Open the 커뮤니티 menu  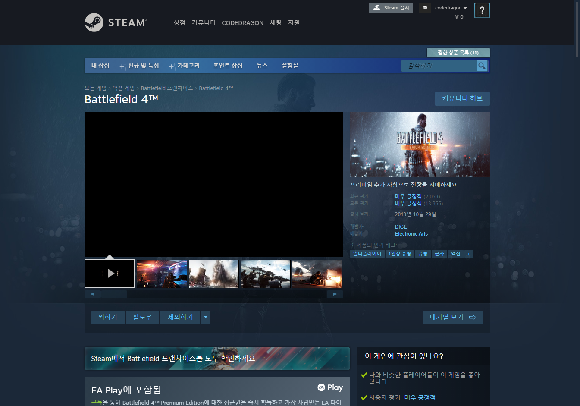tap(204, 23)
